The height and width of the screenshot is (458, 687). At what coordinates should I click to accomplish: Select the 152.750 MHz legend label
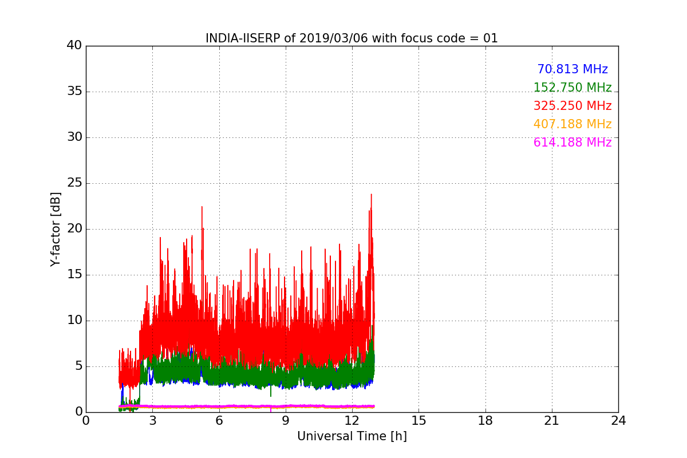(572, 88)
